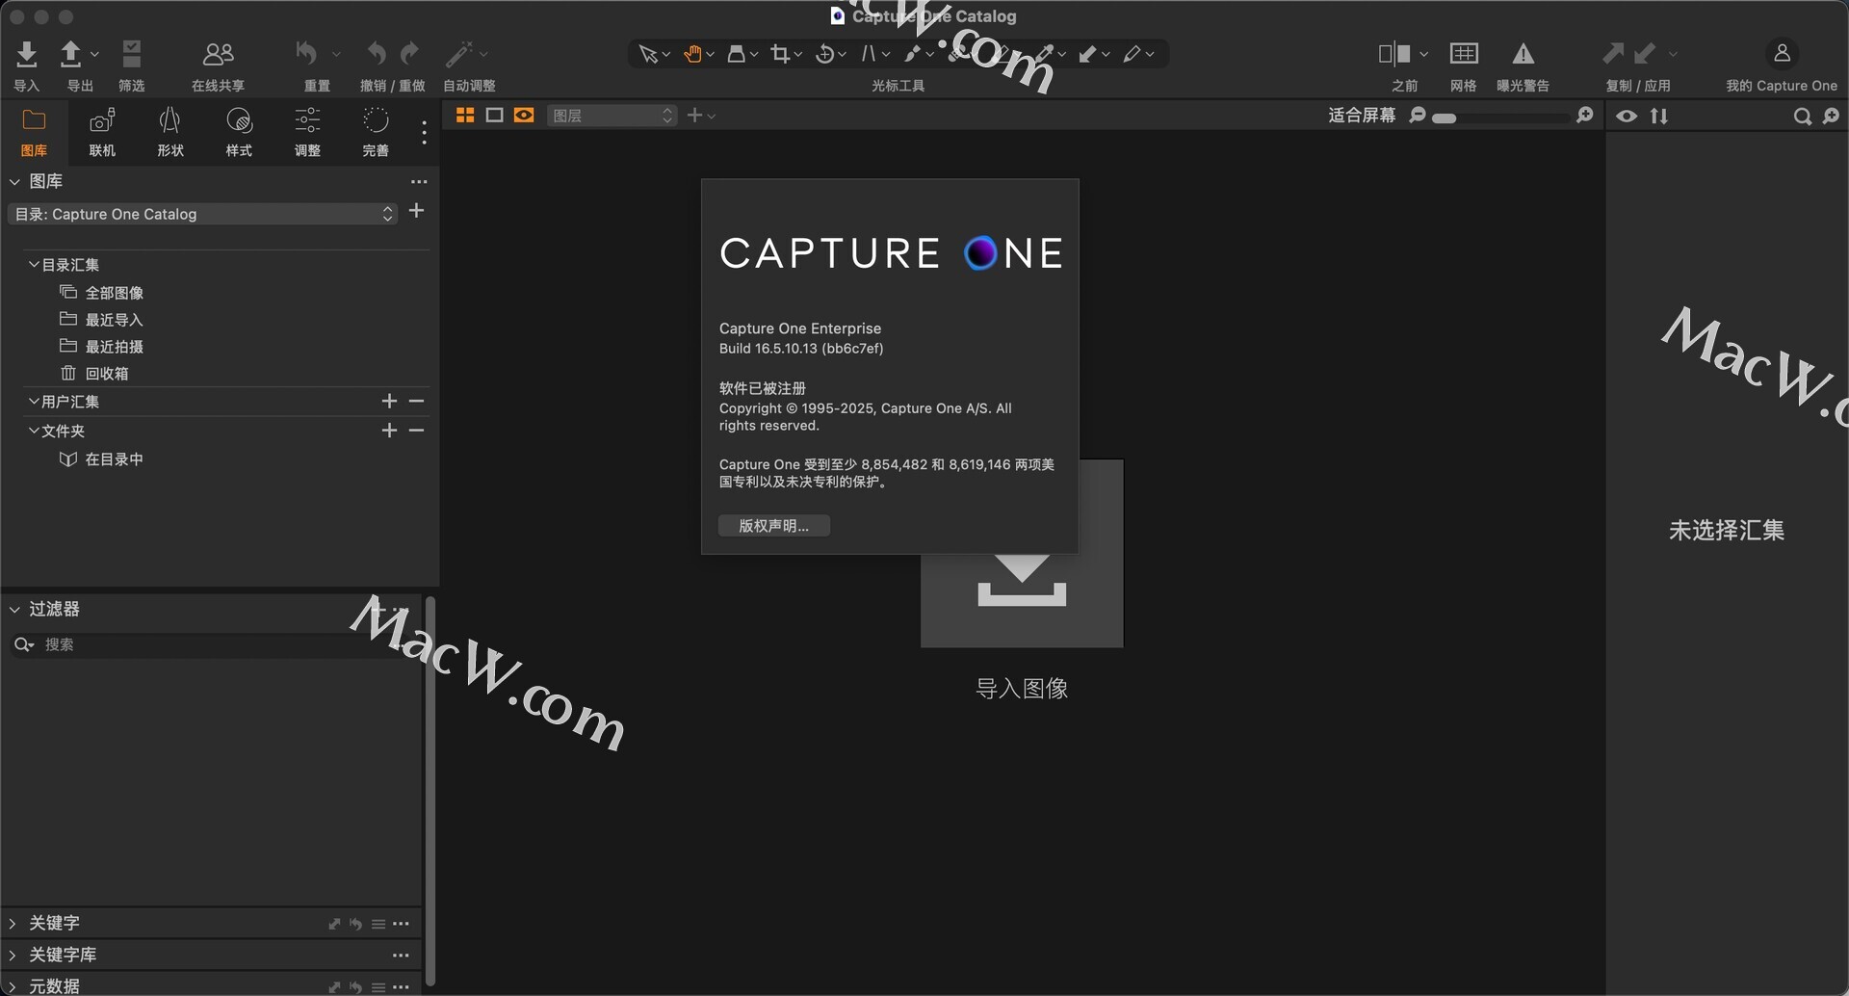Image resolution: width=1849 pixels, height=996 pixels.
Task: Click the zoom out magnifier icon
Action: pos(1418,116)
